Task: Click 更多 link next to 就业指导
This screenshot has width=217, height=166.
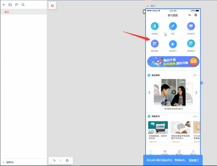Action: pyautogui.click(x=196, y=75)
